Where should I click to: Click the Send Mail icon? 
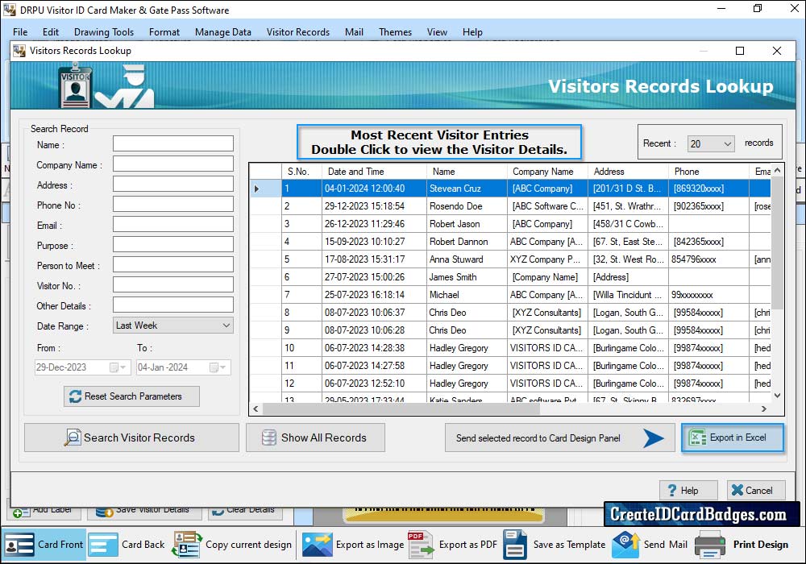coord(625,545)
